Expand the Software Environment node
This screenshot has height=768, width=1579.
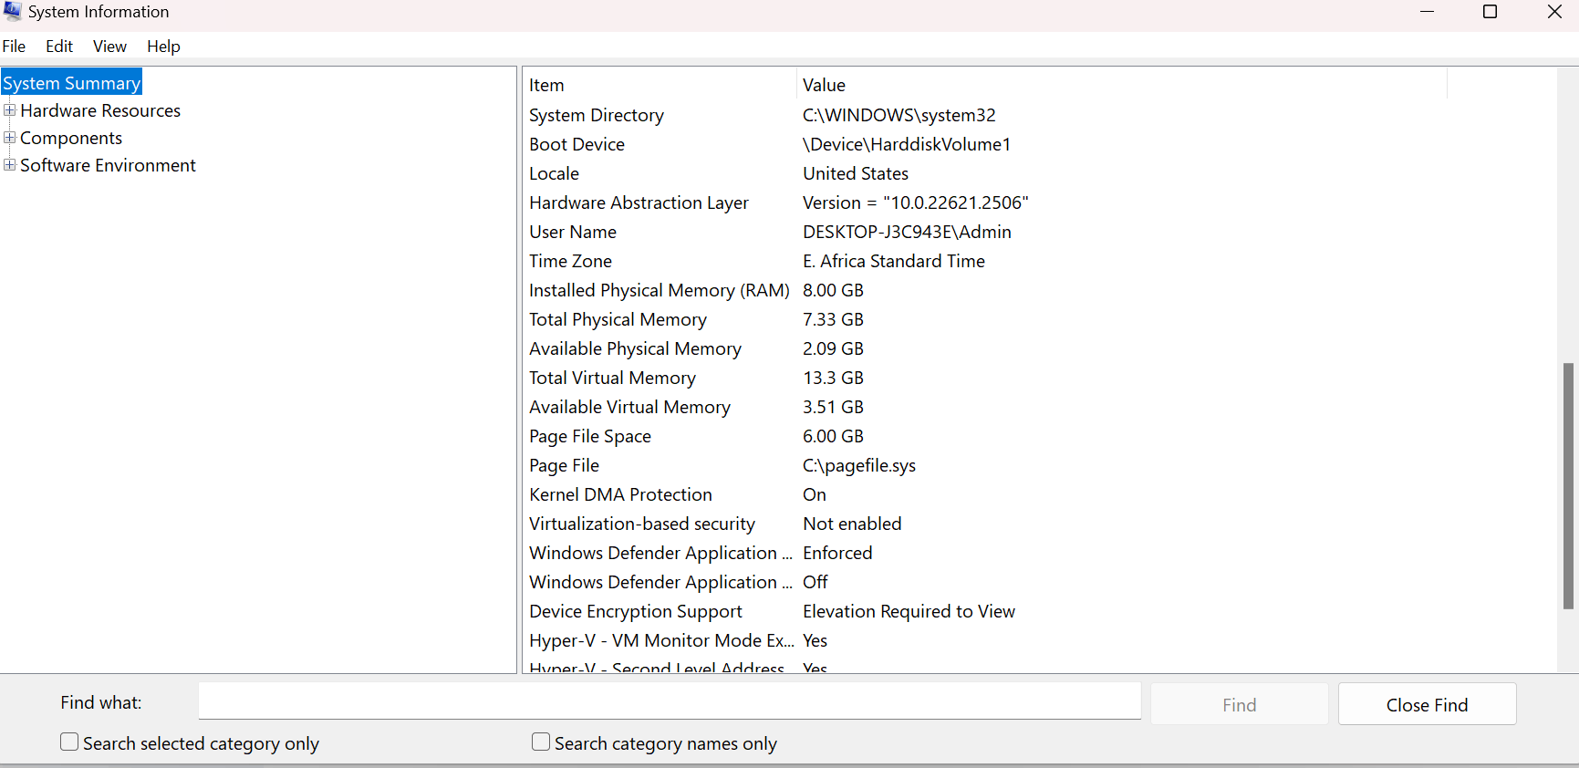[x=9, y=165]
